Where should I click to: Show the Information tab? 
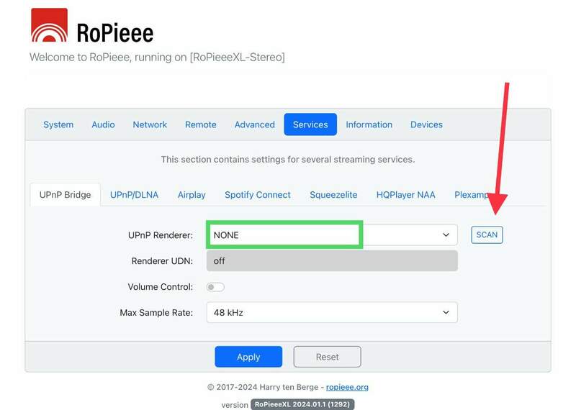coord(369,124)
